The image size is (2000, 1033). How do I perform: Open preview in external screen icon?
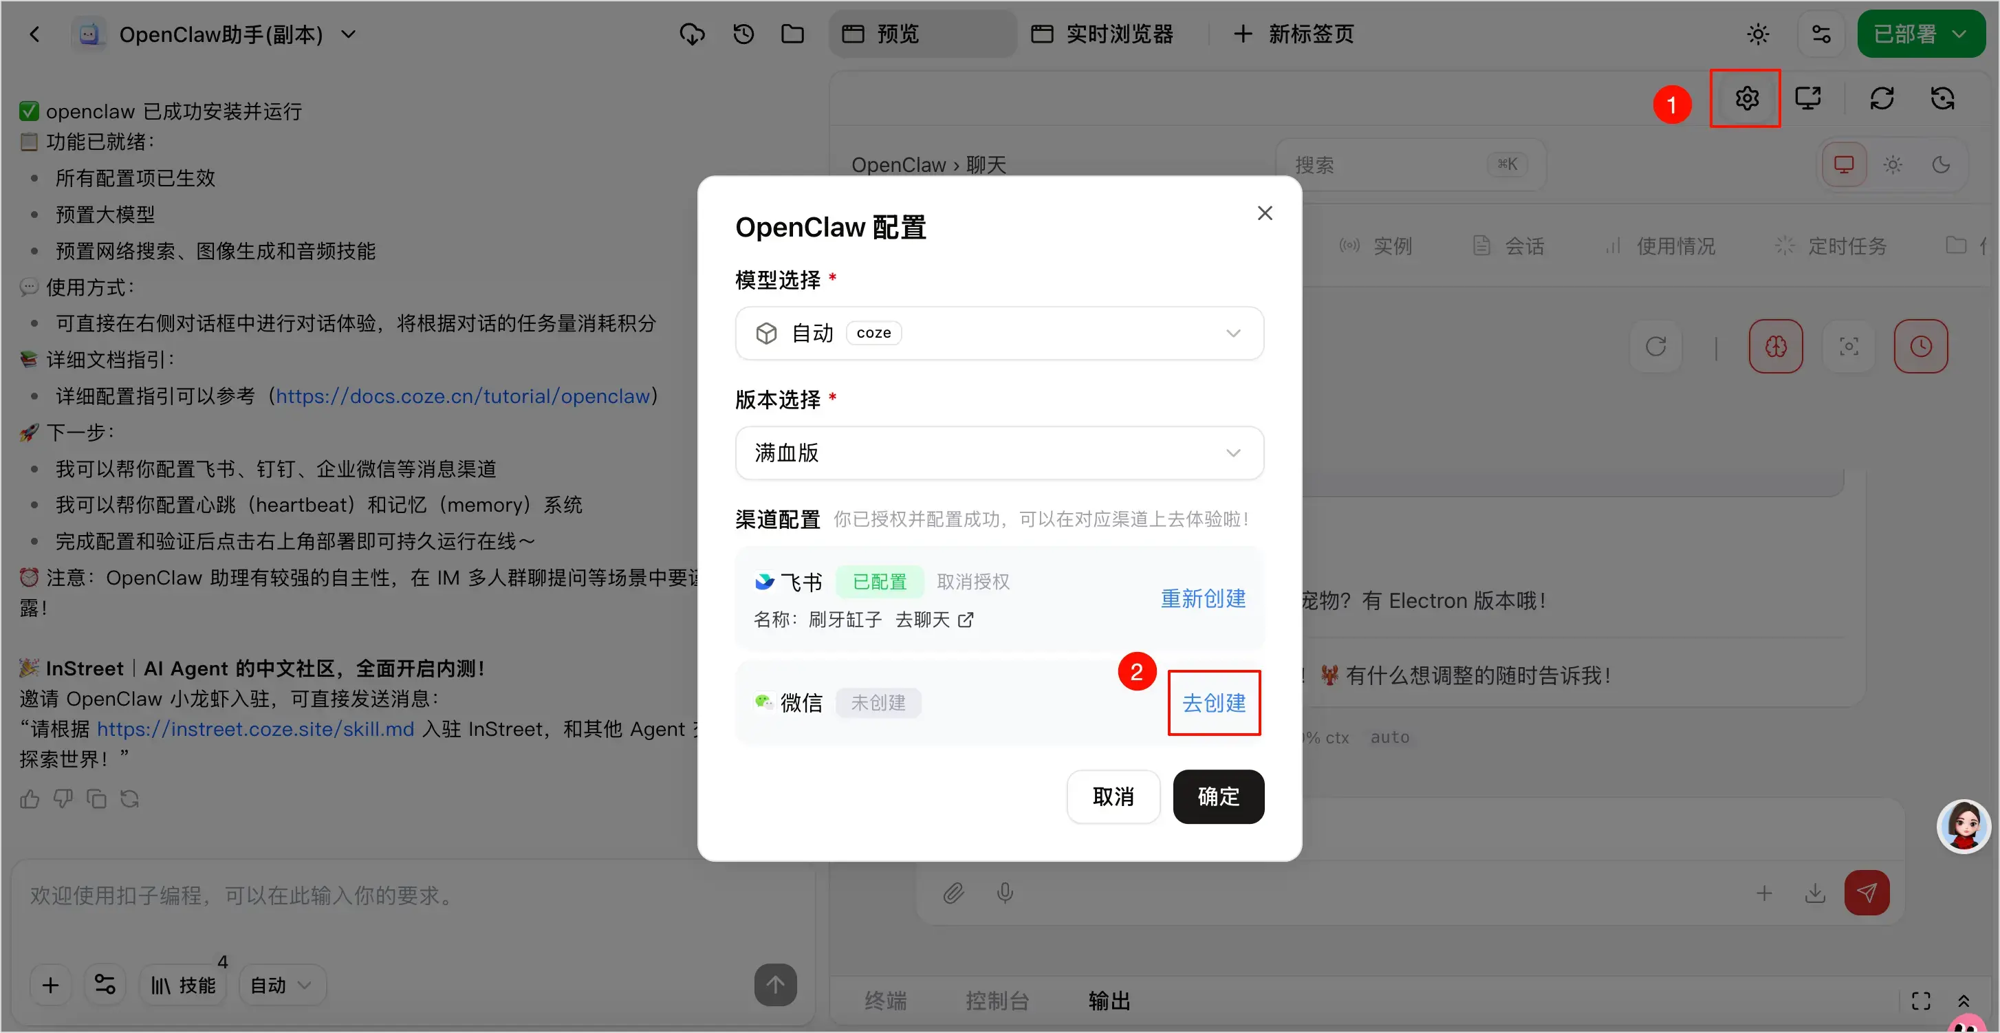tap(1808, 98)
